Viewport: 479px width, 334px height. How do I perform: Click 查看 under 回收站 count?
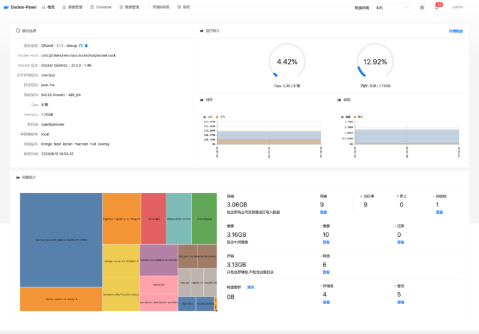439,213
